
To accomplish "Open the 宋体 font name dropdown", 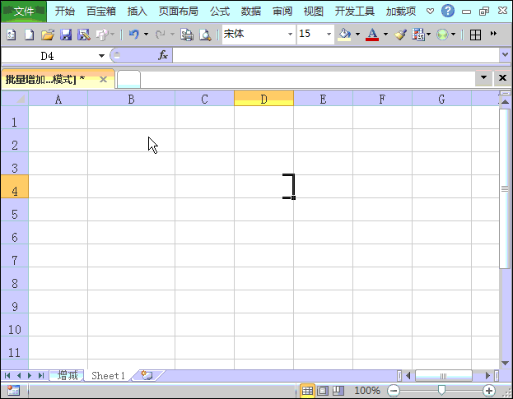I will click(x=290, y=34).
